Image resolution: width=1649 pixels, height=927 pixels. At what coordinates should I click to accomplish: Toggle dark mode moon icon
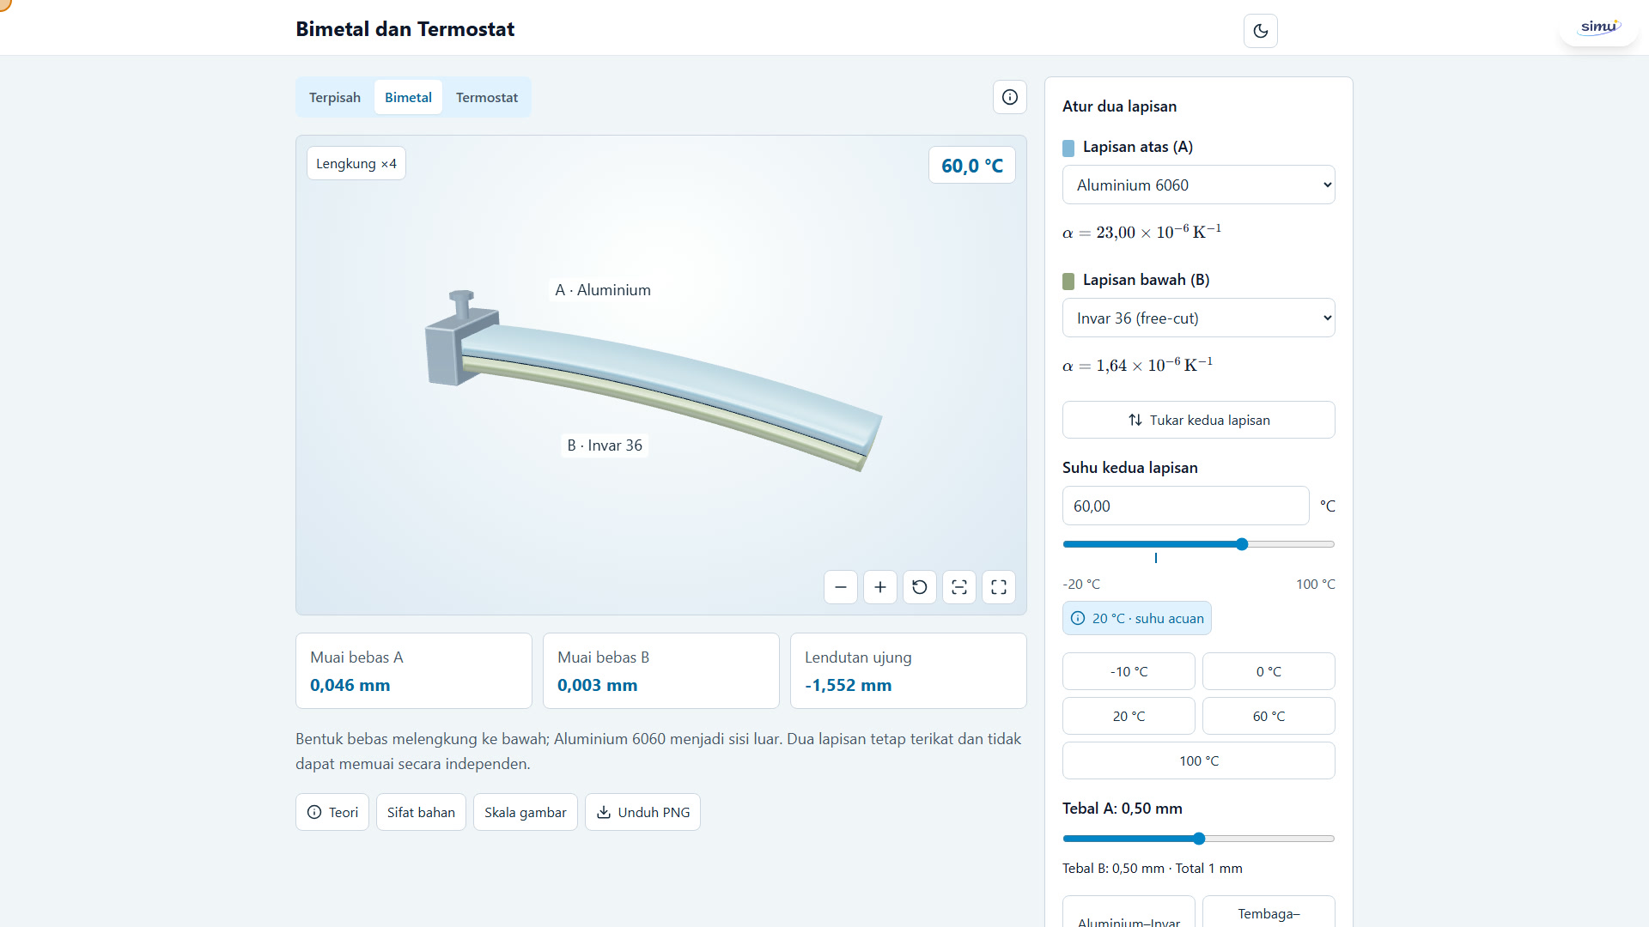1260,31
